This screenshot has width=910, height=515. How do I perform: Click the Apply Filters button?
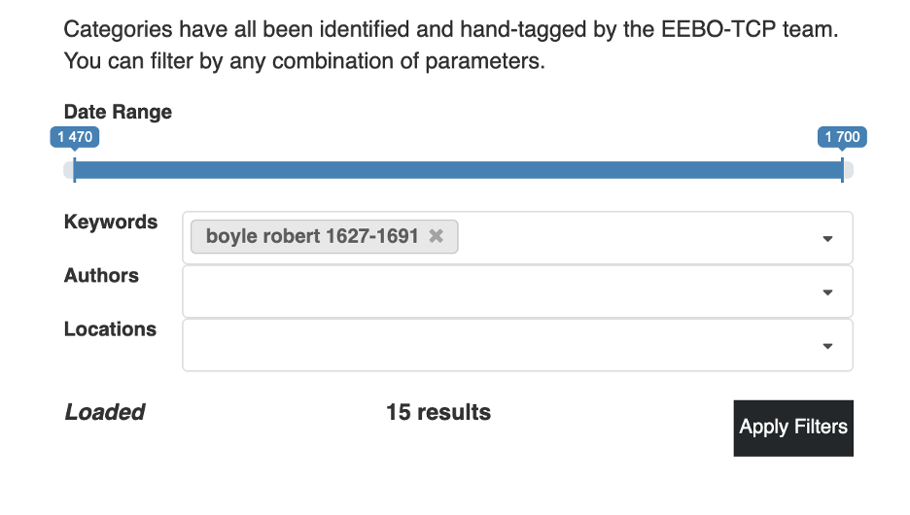[793, 428]
